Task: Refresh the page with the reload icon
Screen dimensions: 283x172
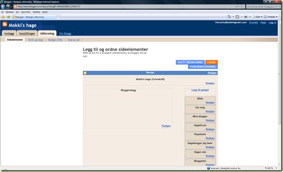Action: pos(239,7)
